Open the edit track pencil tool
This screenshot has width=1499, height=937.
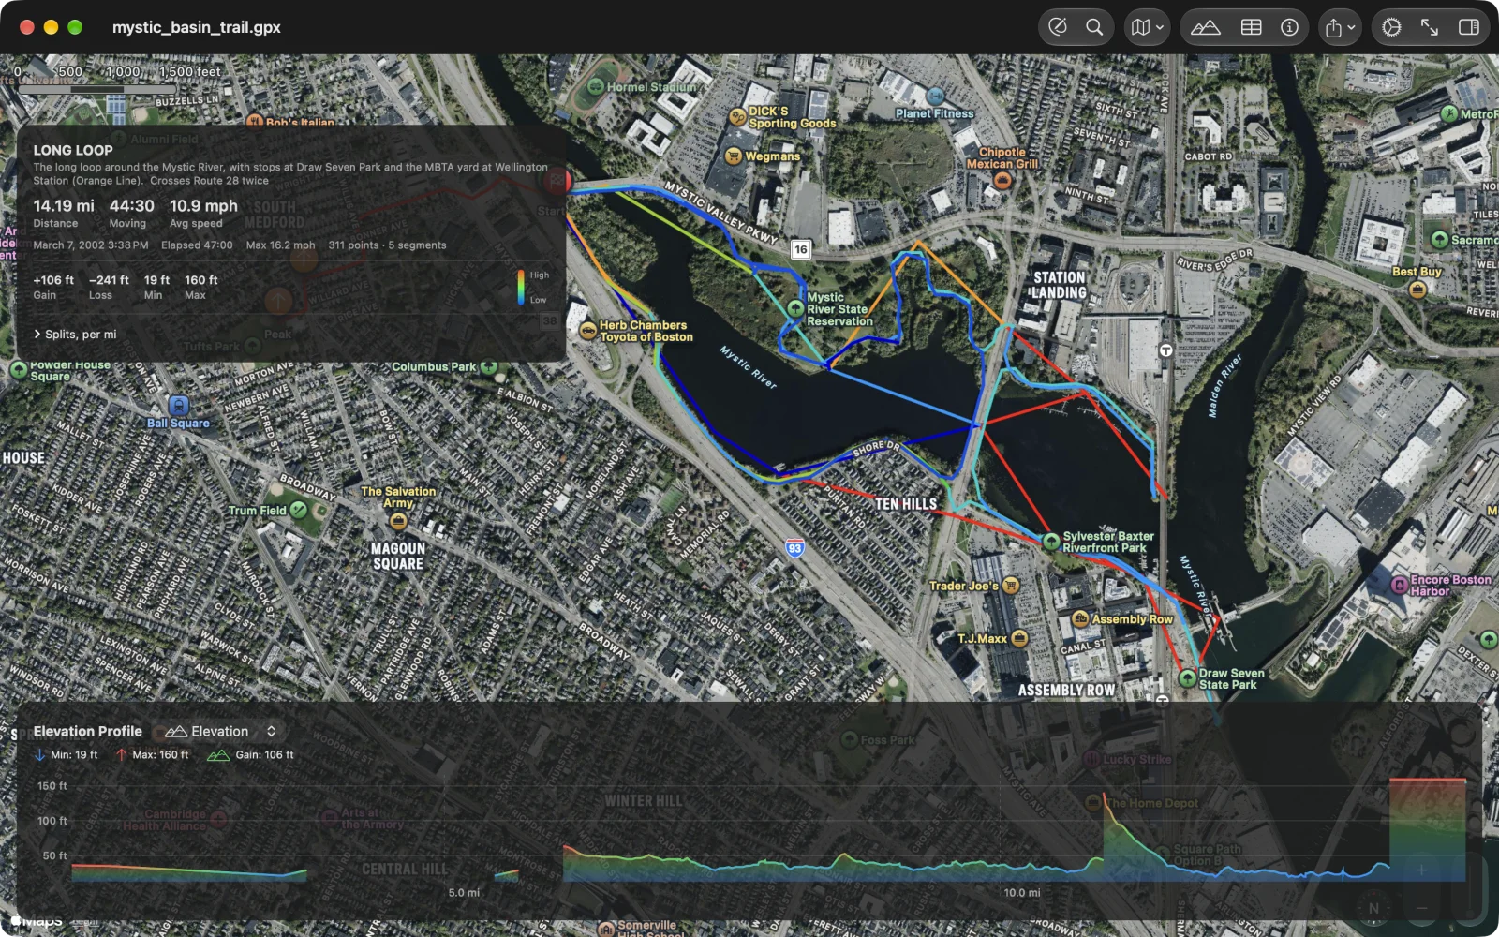pos(1058,27)
